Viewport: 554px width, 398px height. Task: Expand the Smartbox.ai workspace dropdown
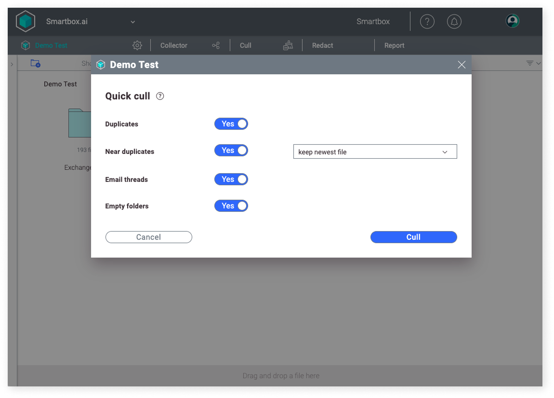[132, 22]
